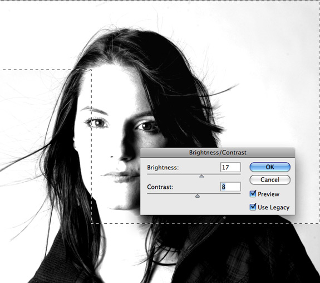This screenshot has height=283, width=320.
Task: Confirm the adjustment with the OK button
Action: click(270, 167)
